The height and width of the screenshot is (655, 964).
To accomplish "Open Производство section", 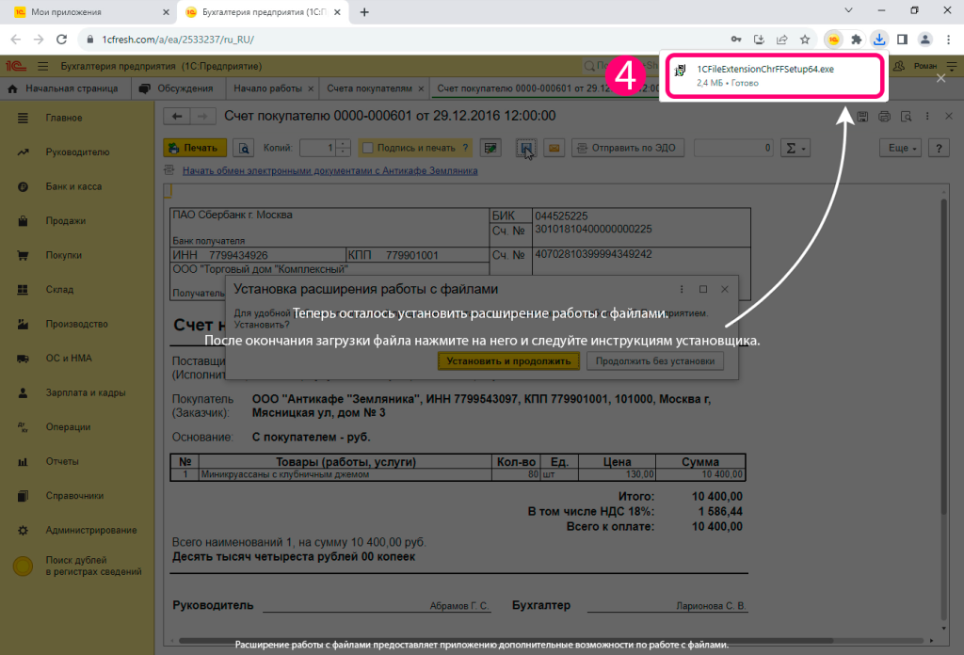I will click(x=77, y=324).
